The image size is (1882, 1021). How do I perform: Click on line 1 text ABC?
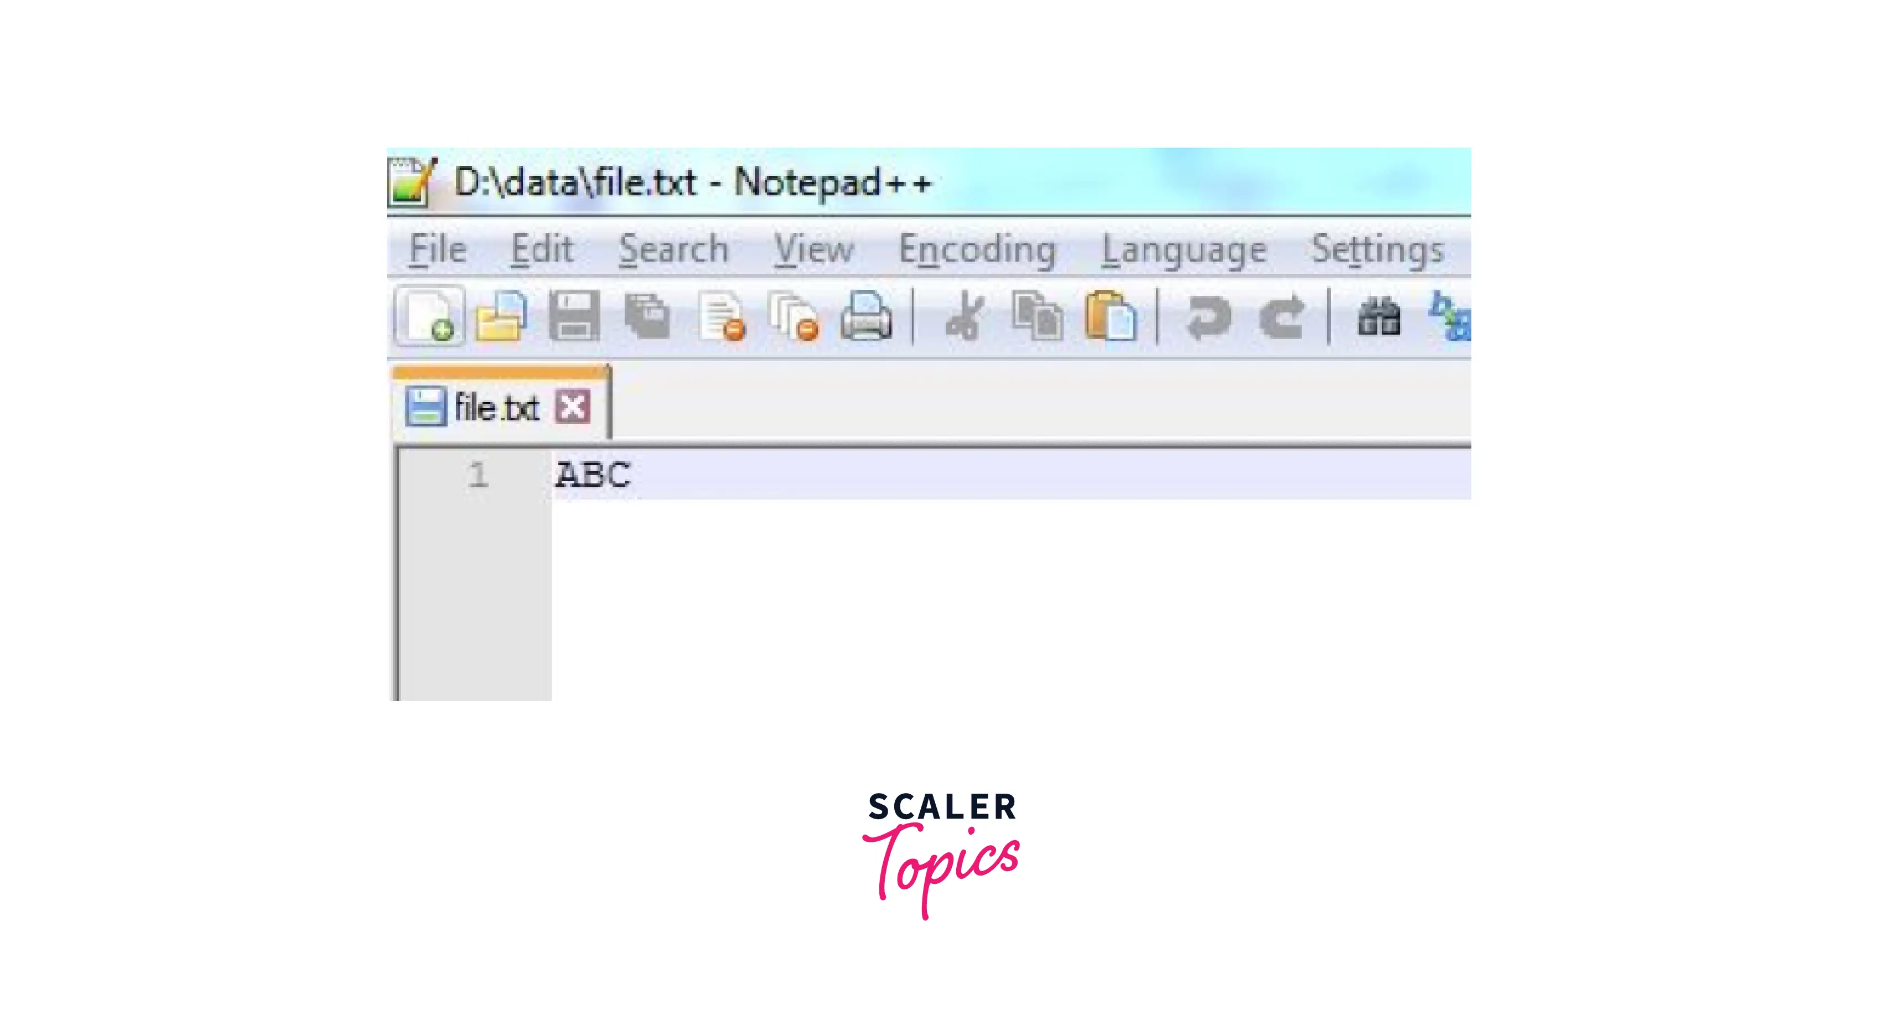[593, 475]
